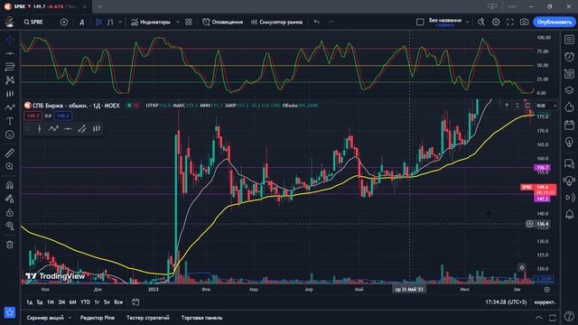Open the calendar panel icon
Image resolution: width=578 pixels, height=325 pixels.
click(569, 125)
